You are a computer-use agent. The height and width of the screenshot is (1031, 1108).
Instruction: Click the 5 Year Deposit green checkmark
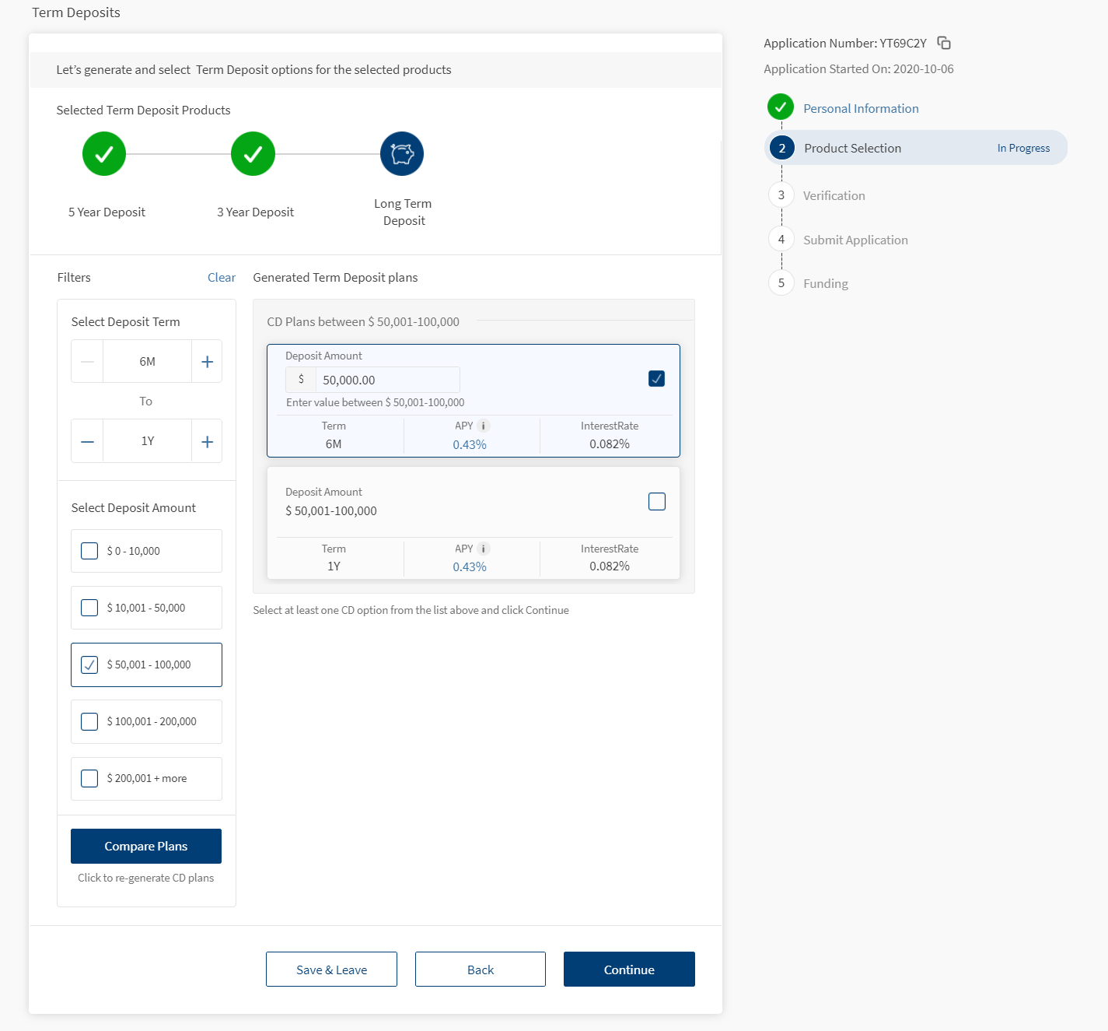(x=104, y=154)
